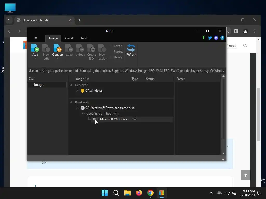Click the green update arrow icon
This screenshot has width=266, height=199.
click(x=204, y=38)
